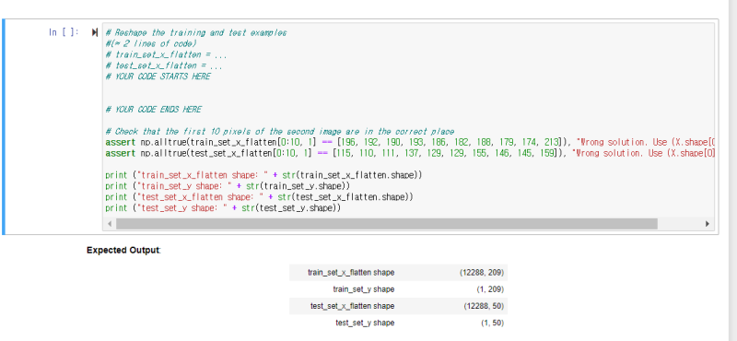Click the 'Expected Output' heading

point(123,251)
